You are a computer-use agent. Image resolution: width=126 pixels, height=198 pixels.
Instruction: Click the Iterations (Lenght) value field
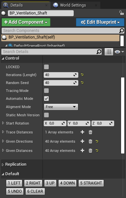[61, 75]
